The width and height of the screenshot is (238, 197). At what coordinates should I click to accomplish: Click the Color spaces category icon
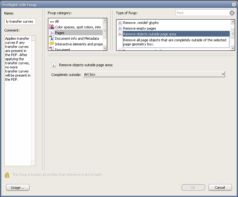coord(51,27)
